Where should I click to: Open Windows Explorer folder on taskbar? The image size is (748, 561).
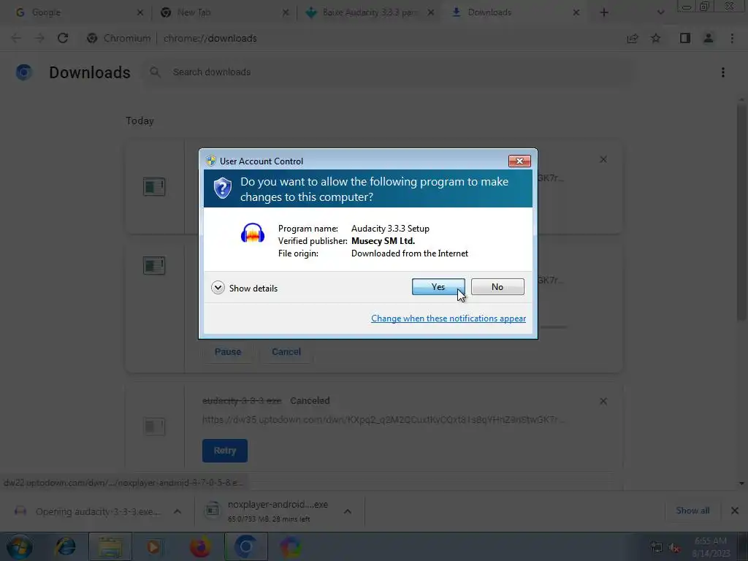[x=110, y=546]
